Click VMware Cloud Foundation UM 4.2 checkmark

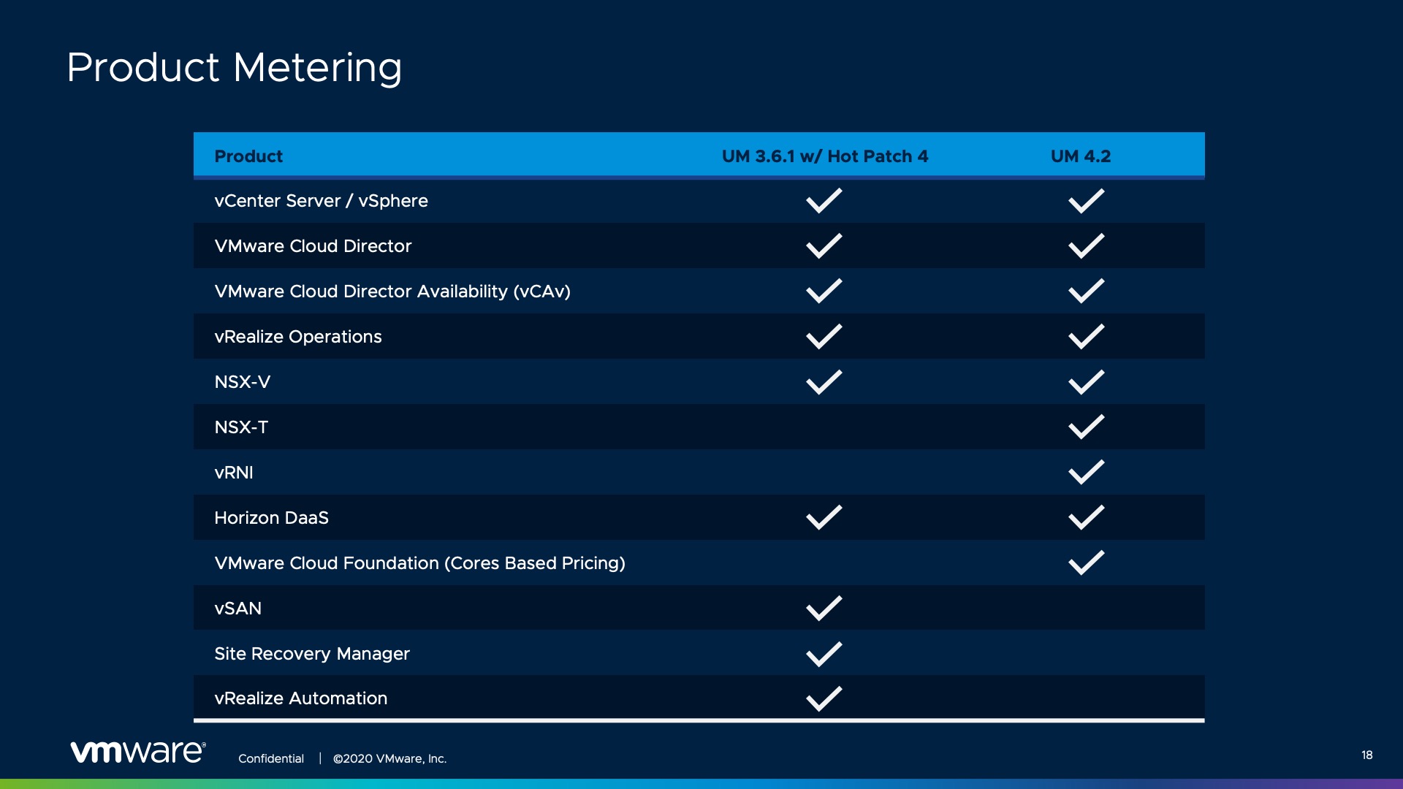click(x=1086, y=563)
